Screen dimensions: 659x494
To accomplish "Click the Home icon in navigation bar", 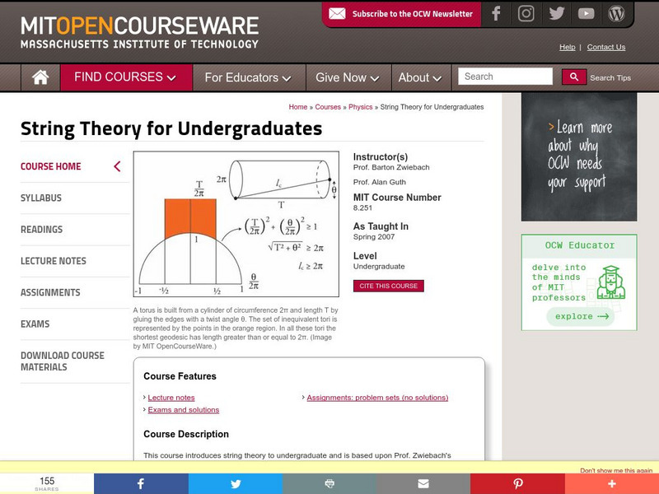I will [x=40, y=77].
